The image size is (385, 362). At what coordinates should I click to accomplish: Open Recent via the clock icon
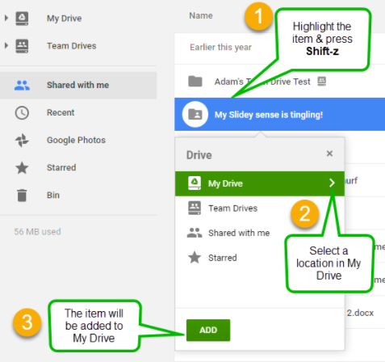click(x=22, y=112)
